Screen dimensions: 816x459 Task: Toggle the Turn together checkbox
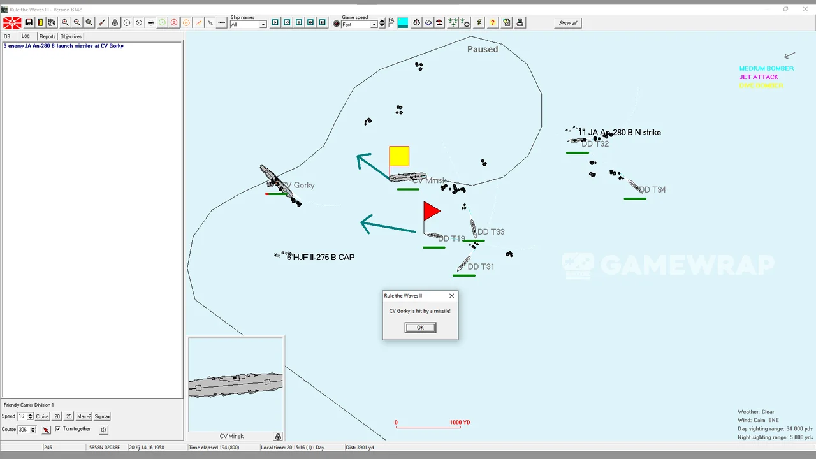57,429
